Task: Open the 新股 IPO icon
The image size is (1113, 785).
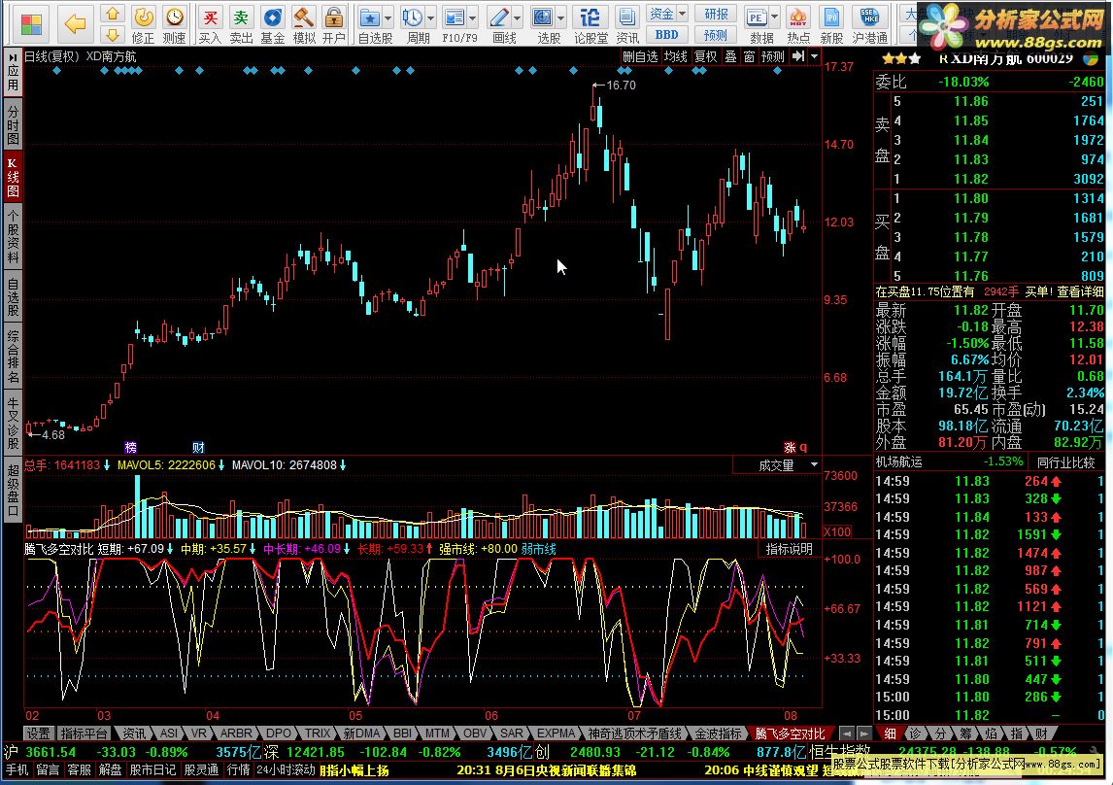Action: (x=831, y=23)
